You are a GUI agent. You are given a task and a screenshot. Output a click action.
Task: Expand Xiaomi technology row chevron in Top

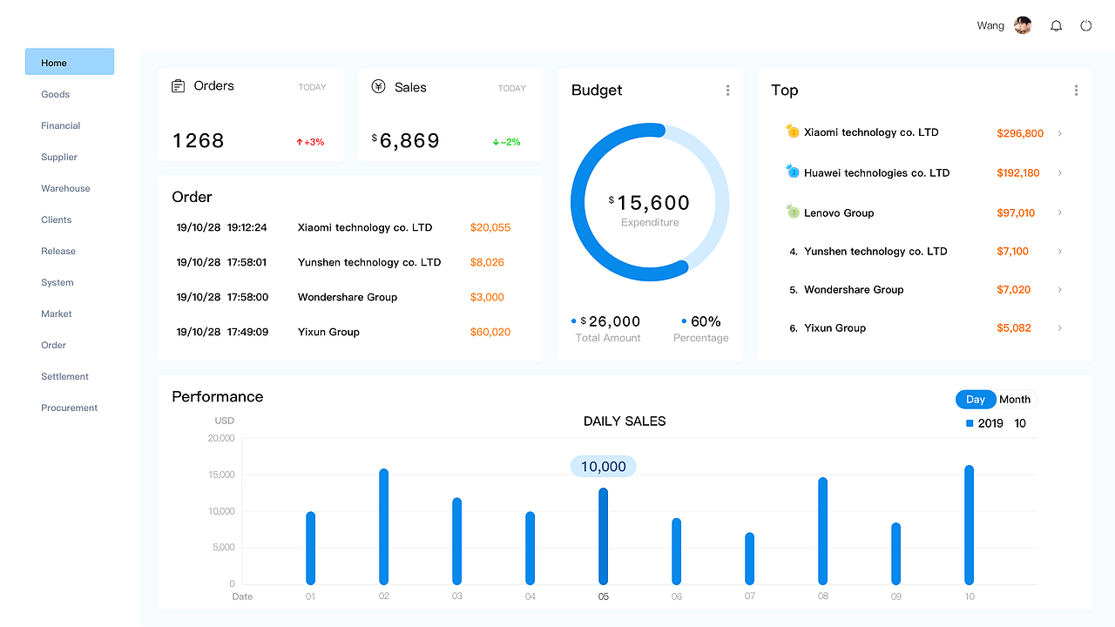point(1060,133)
